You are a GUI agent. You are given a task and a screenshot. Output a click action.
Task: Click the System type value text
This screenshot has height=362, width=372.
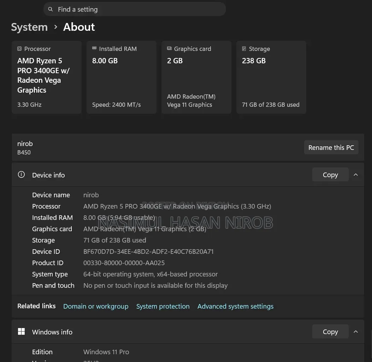(150, 274)
